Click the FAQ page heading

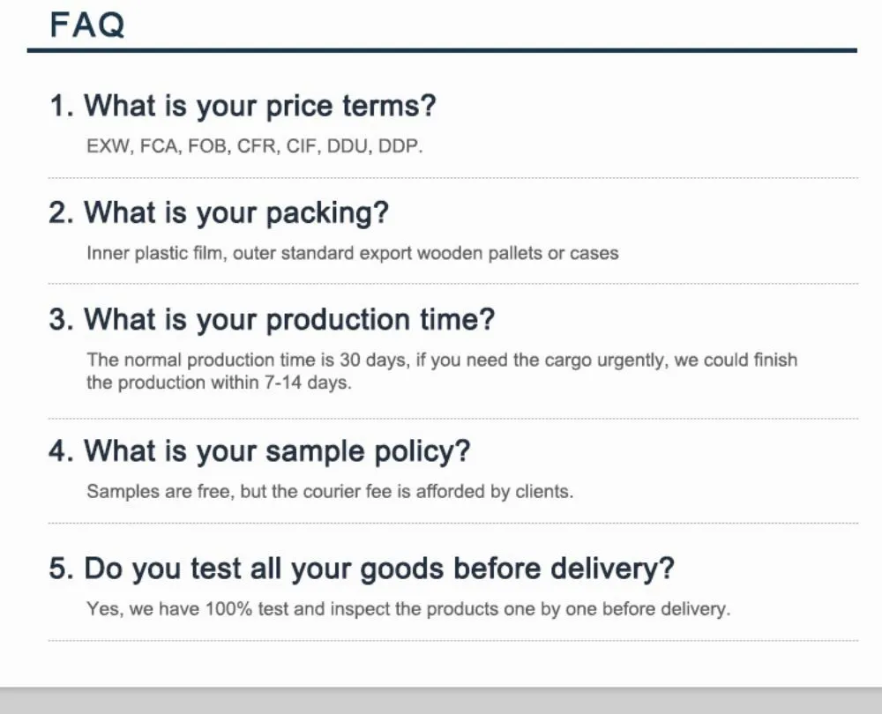(x=87, y=25)
